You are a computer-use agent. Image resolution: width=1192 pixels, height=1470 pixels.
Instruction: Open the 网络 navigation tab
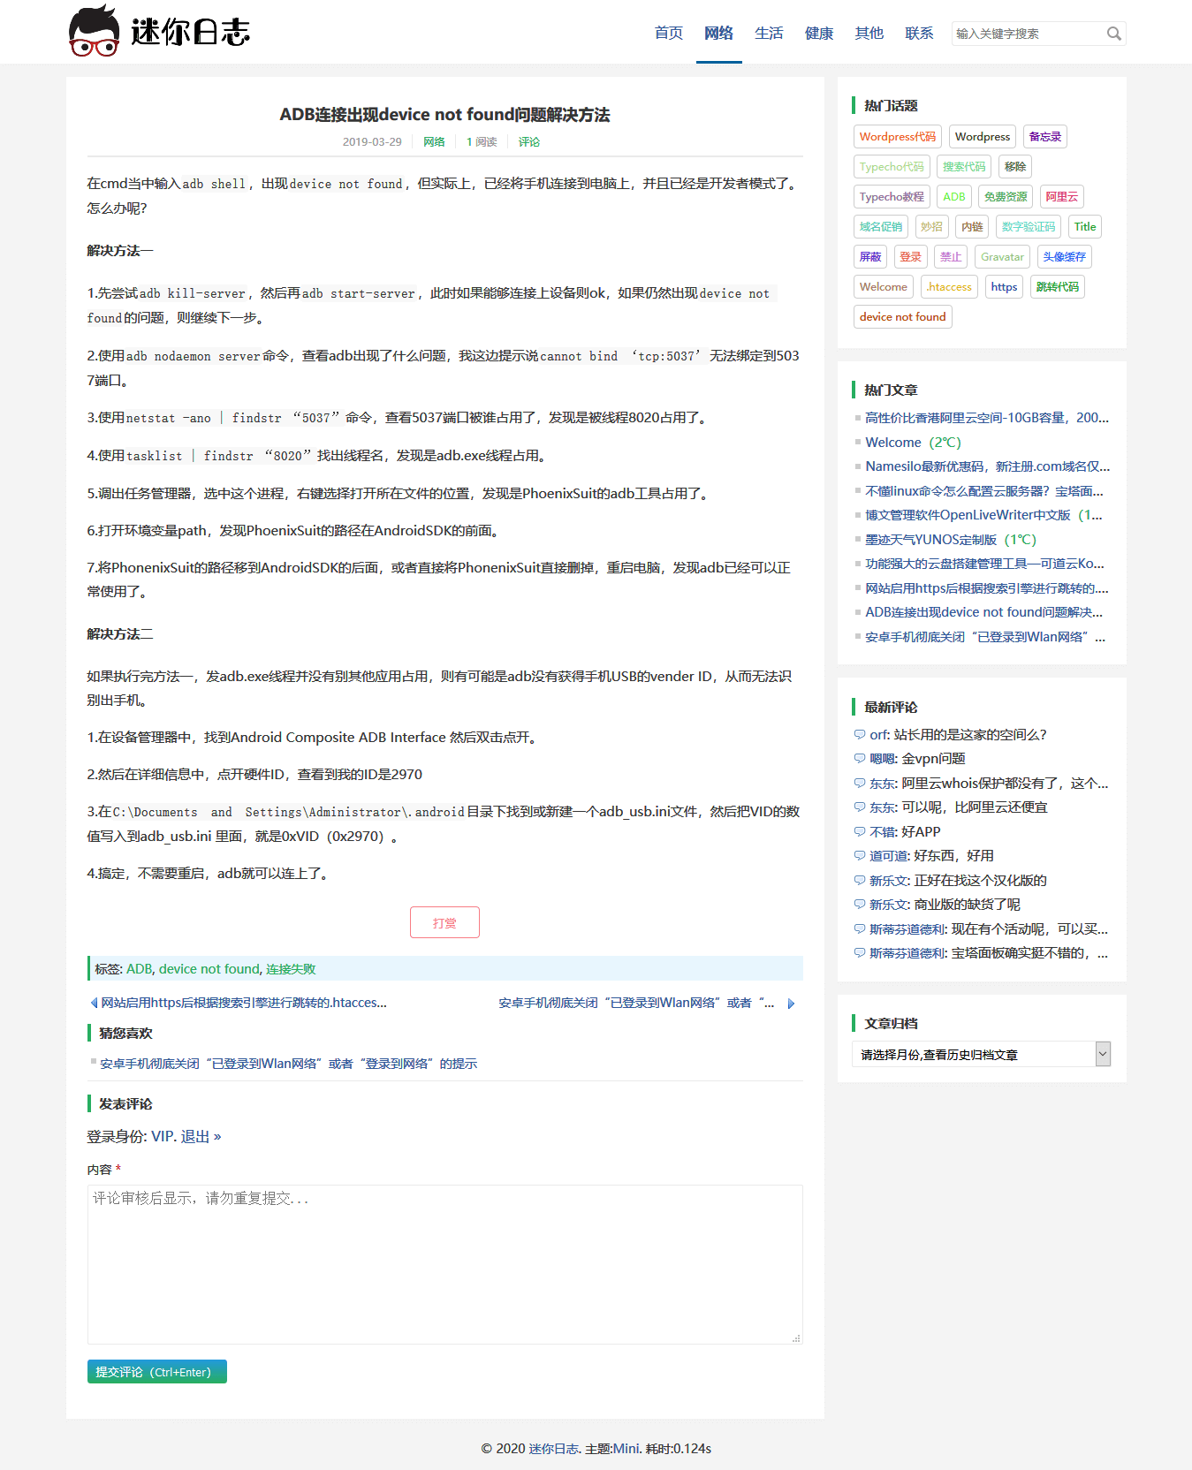tap(718, 33)
